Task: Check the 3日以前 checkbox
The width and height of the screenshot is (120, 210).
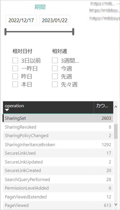Action: point(15,60)
